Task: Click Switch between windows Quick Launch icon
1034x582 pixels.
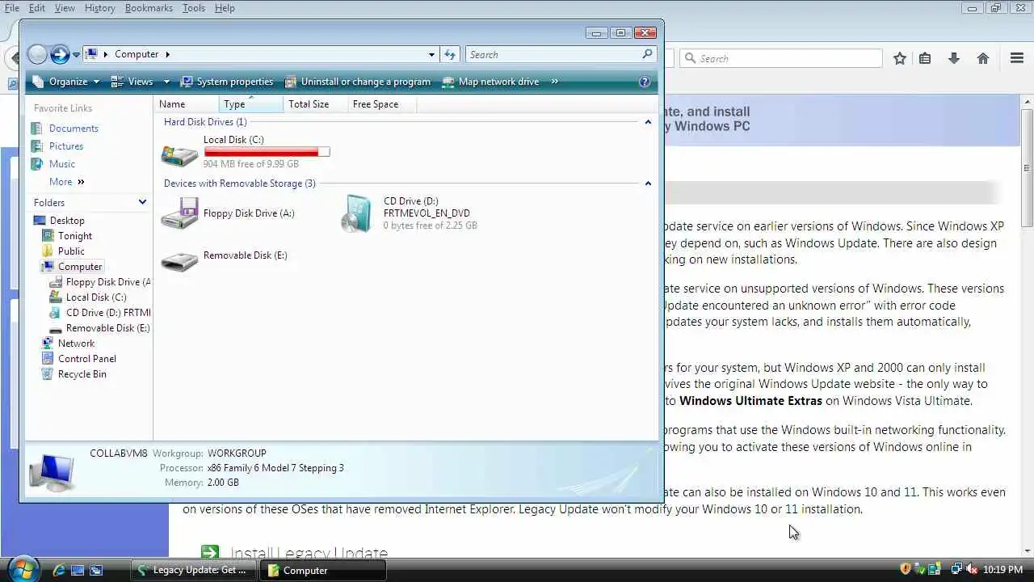Action: (x=96, y=570)
